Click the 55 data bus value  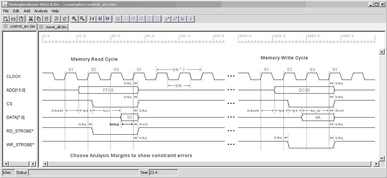tap(129, 118)
